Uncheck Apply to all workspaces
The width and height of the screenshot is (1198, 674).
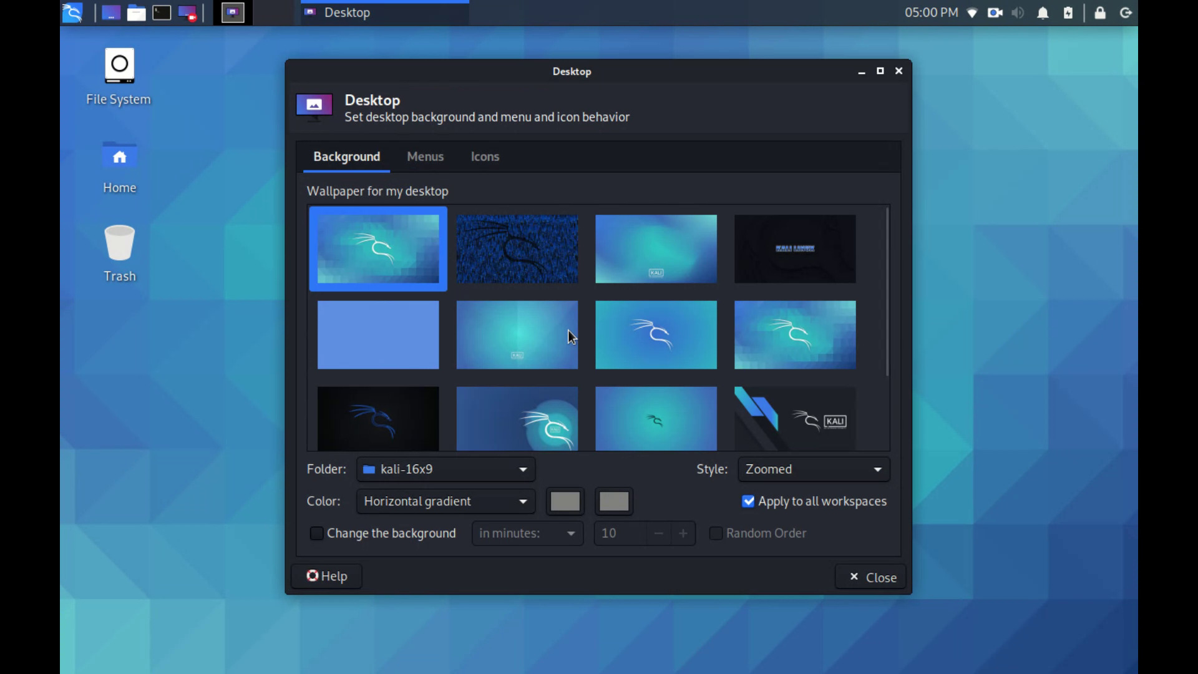click(748, 501)
